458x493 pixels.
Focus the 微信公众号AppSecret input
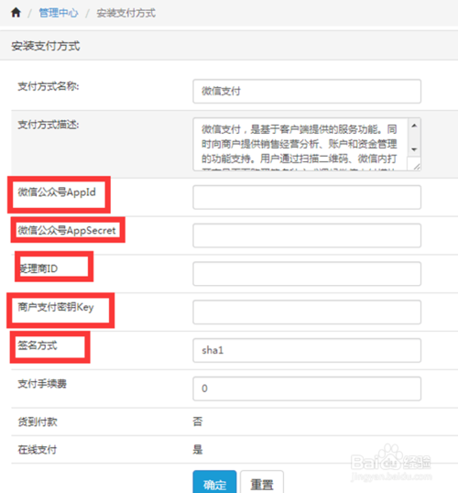coord(307,236)
